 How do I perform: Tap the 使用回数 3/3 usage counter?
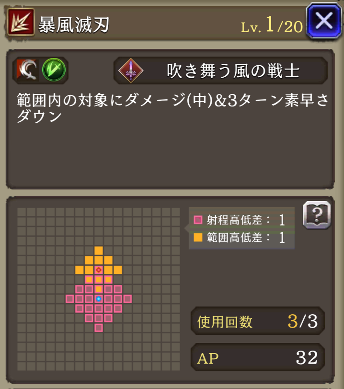(257, 321)
